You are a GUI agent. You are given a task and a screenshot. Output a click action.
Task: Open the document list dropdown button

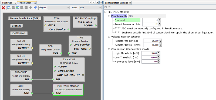(97, 2)
